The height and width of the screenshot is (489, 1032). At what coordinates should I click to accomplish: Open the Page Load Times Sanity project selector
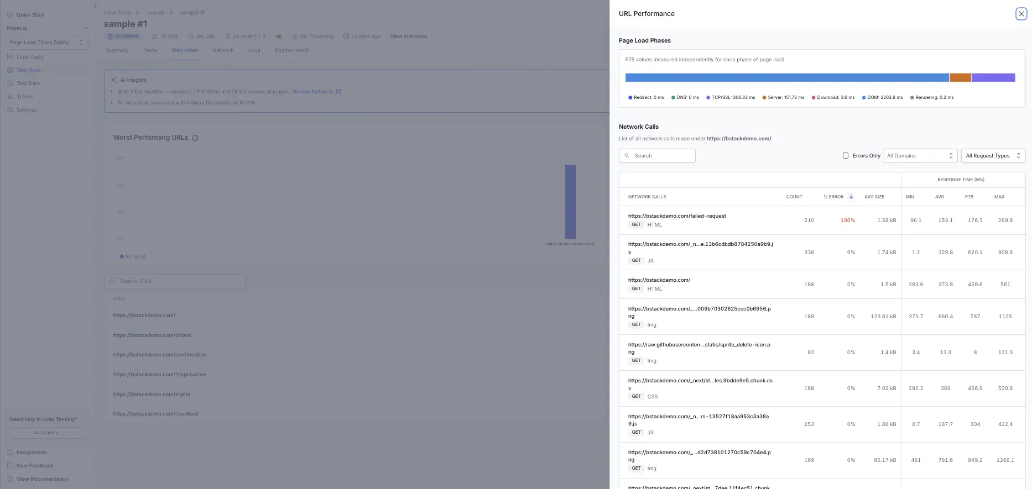(x=47, y=43)
